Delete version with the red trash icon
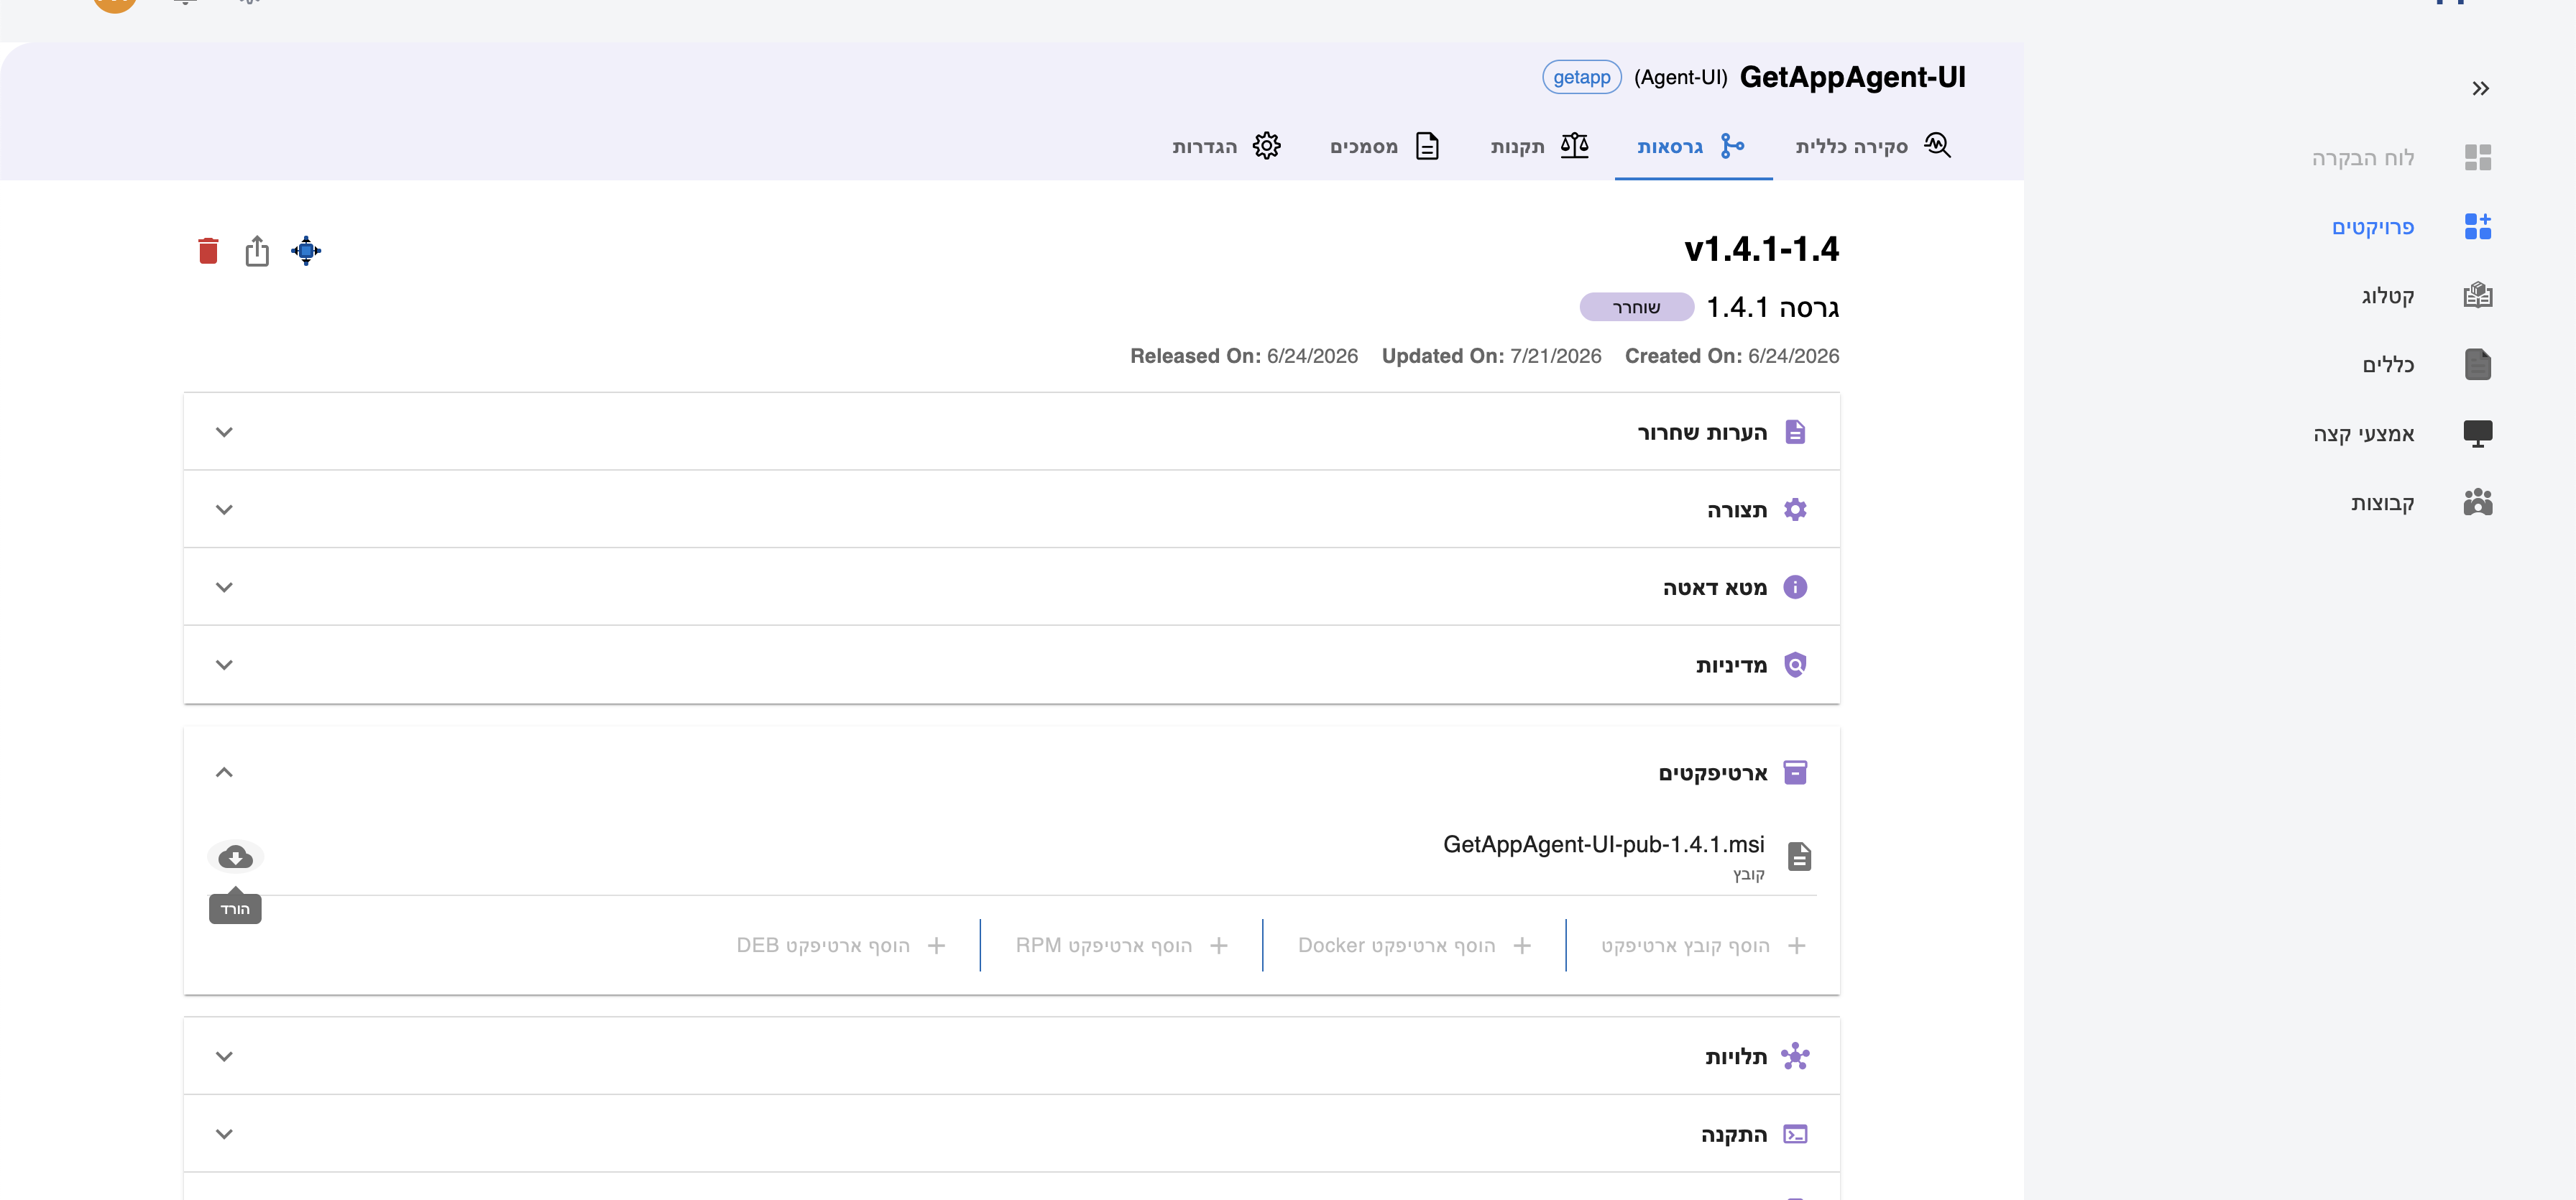Image resolution: width=2576 pixels, height=1200 pixels. [x=208, y=251]
